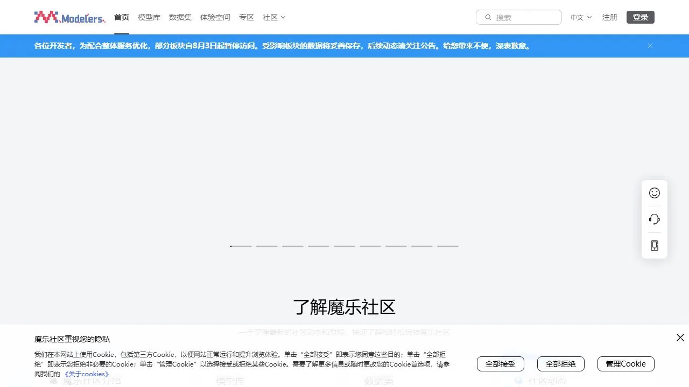Close the cookie privacy notice
689x387 pixels.
coord(680,338)
